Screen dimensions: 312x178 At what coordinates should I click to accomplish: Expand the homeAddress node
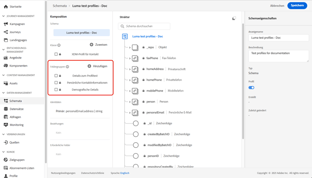point(130,69)
